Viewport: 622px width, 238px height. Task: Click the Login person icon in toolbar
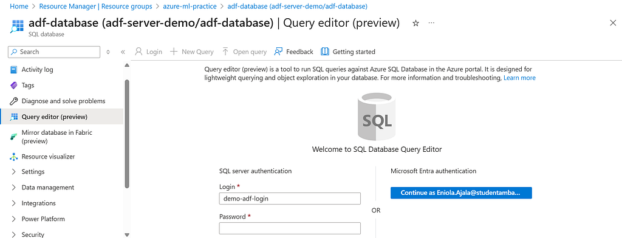[138, 52]
